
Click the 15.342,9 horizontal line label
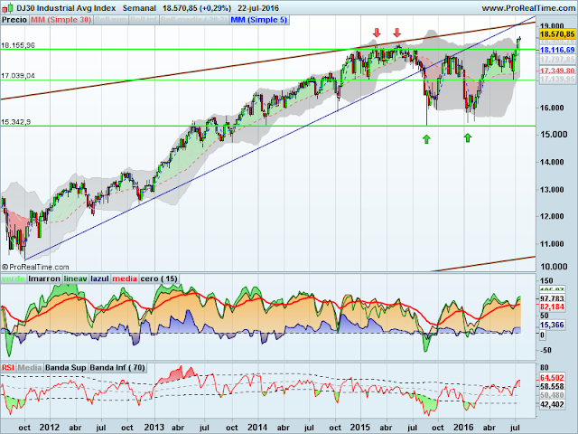coord(16,122)
